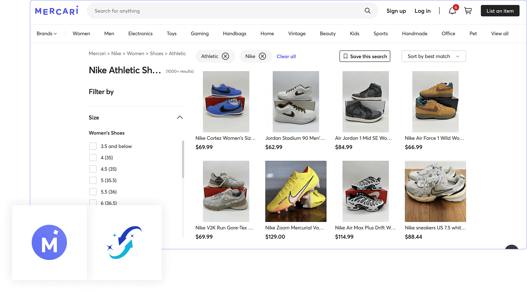Click the Mercari logo
Viewport: 527px width, 292px height.
pos(57,11)
